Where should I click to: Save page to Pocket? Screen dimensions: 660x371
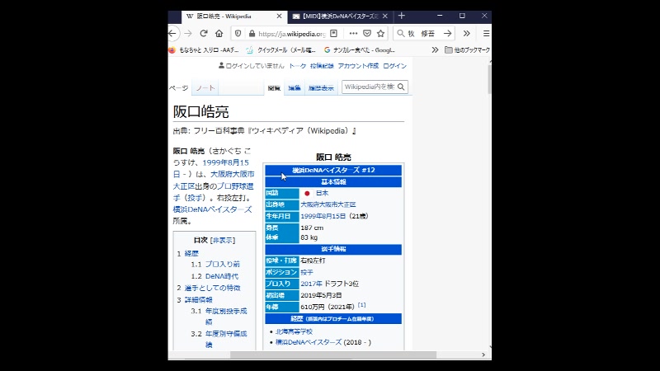coord(367,33)
